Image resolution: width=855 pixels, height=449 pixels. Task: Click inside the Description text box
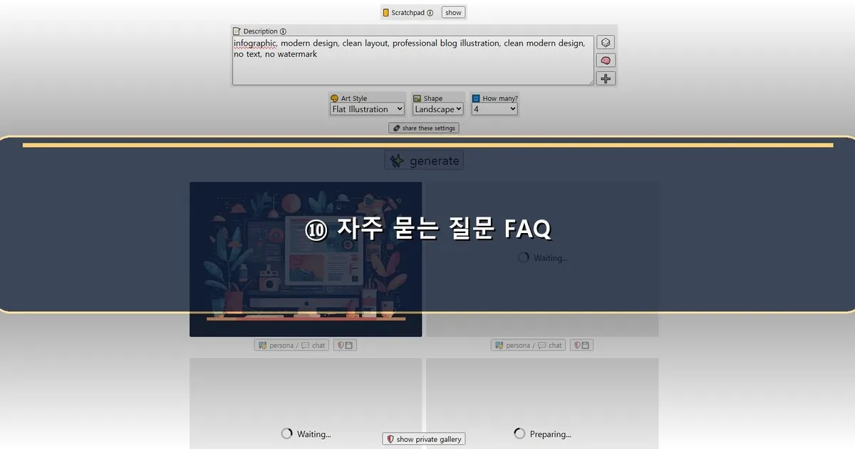(413, 61)
